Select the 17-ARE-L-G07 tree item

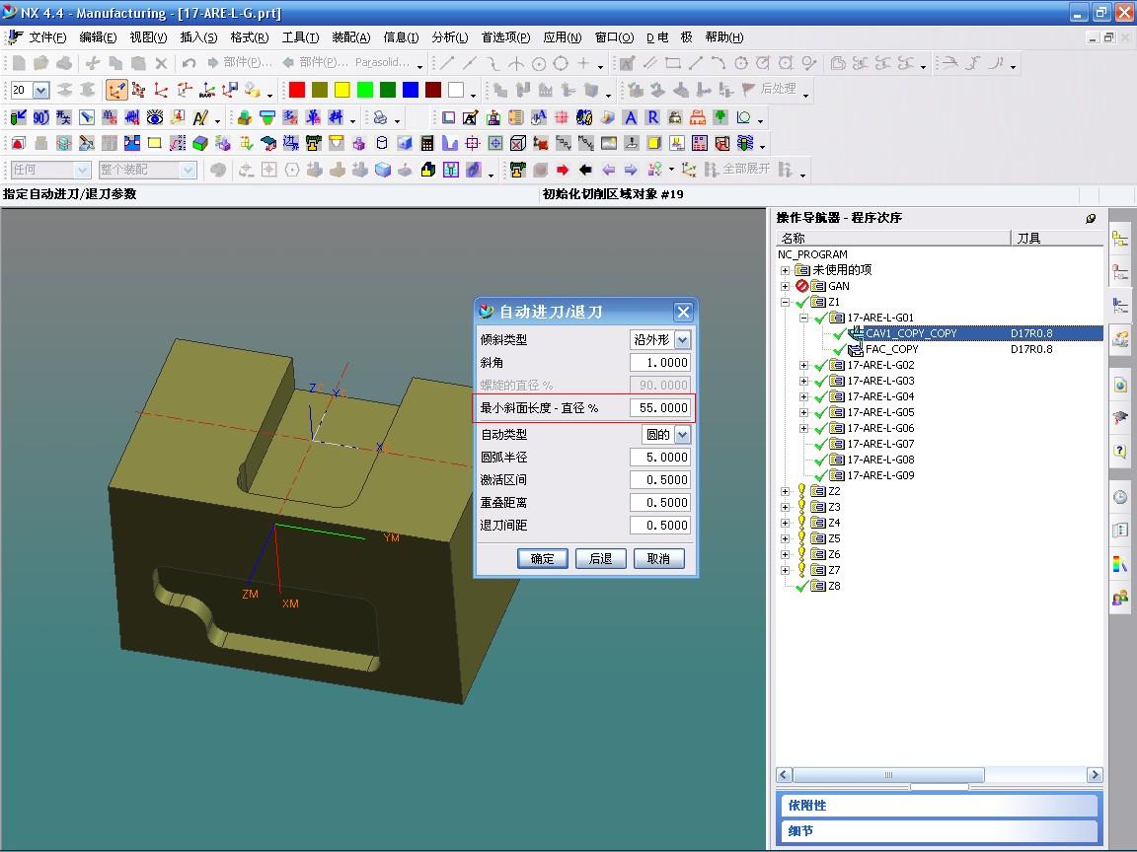pos(880,444)
